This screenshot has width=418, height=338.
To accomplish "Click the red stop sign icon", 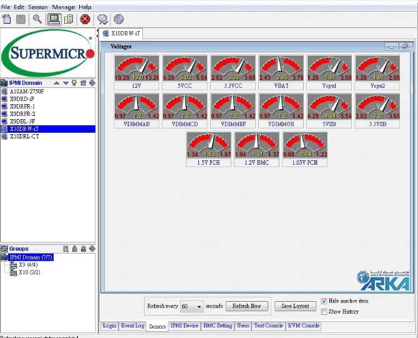I will (x=85, y=19).
